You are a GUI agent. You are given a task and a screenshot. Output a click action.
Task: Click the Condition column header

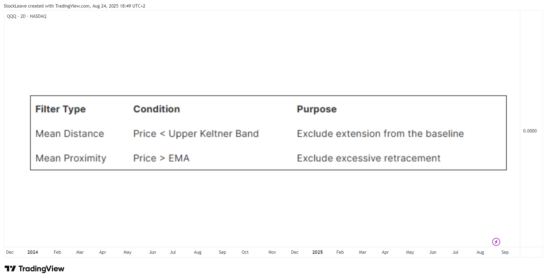pos(157,109)
